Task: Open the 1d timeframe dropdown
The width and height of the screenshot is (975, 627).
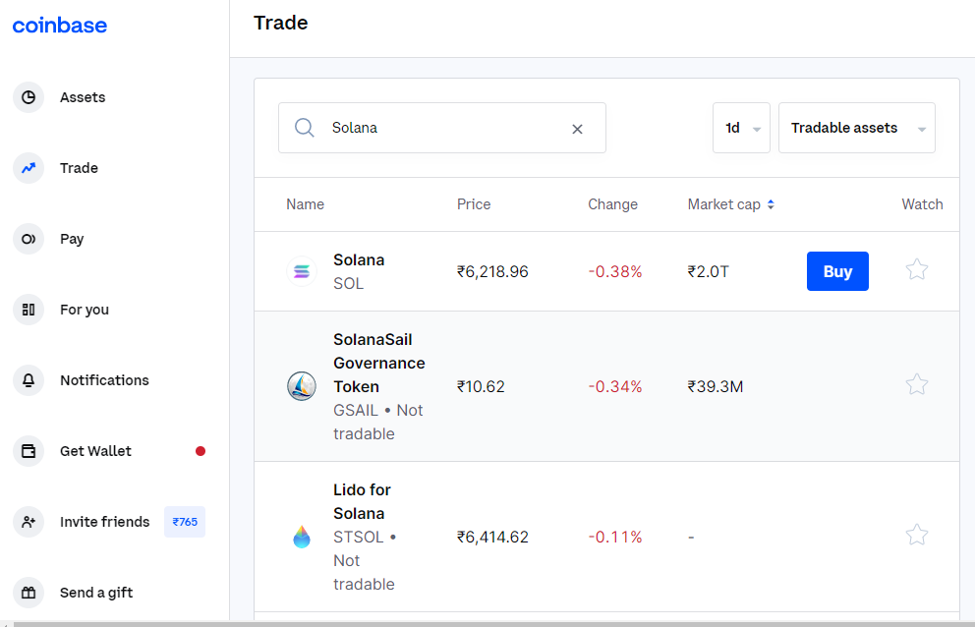Action: (741, 128)
